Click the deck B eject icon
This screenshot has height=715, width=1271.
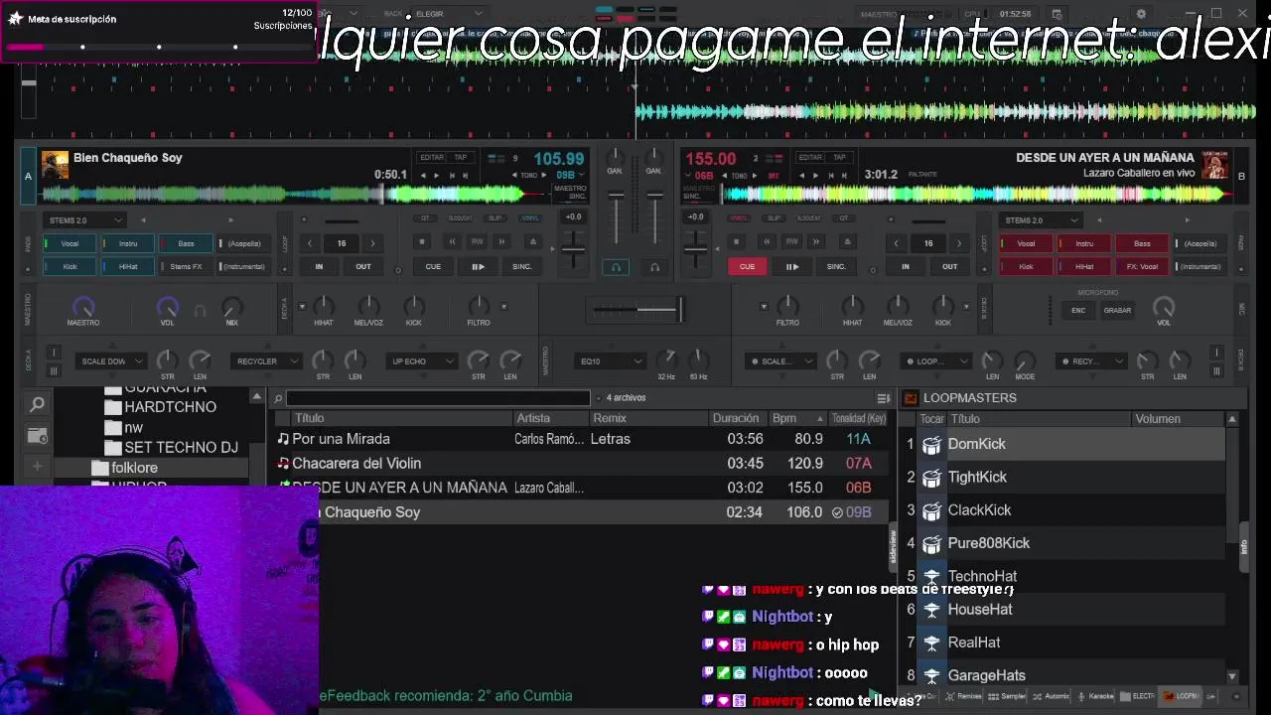pos(846,241)
